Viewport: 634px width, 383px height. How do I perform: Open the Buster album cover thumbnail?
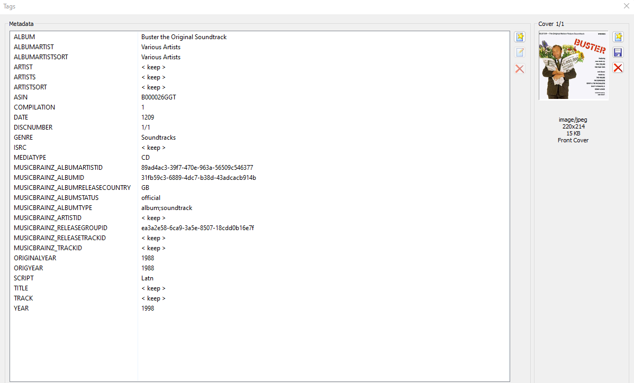[573, 66]
